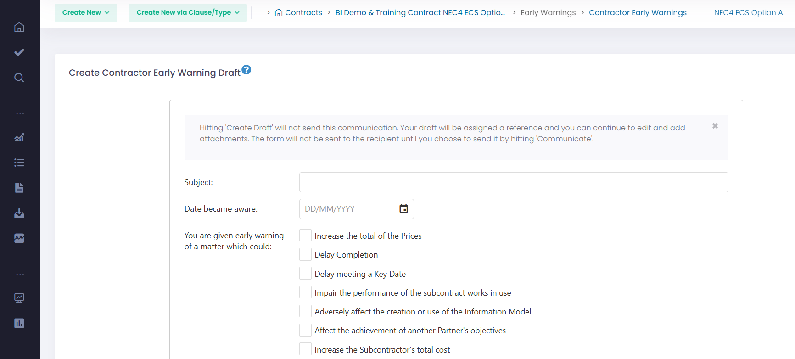Screen dimensions: 795x359
Task: Click the NEC4 ECS Option A link
Action: [748, 12]
